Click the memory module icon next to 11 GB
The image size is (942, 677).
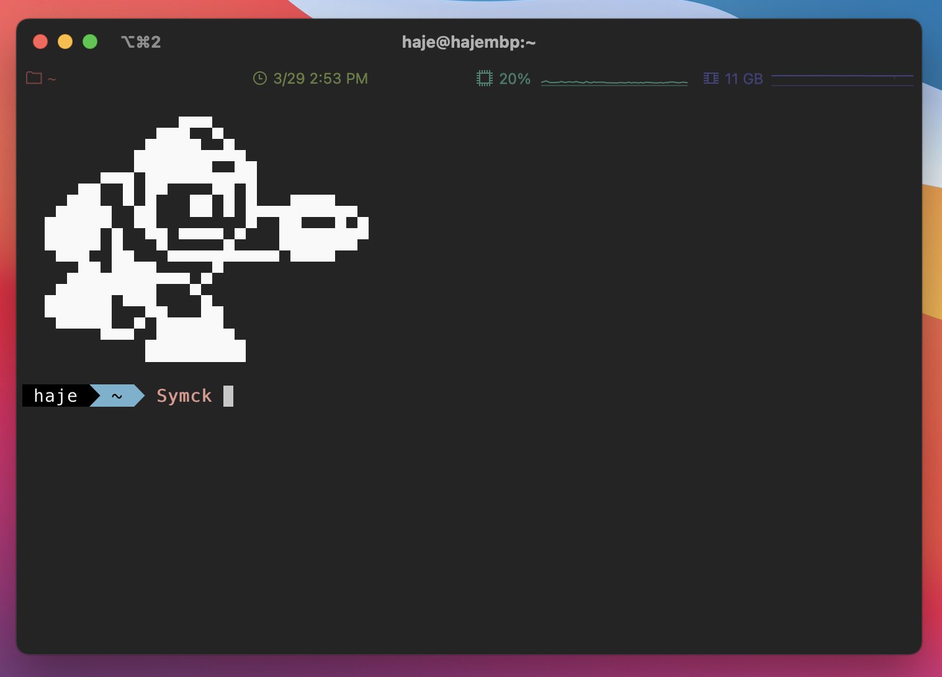(711, 78)
